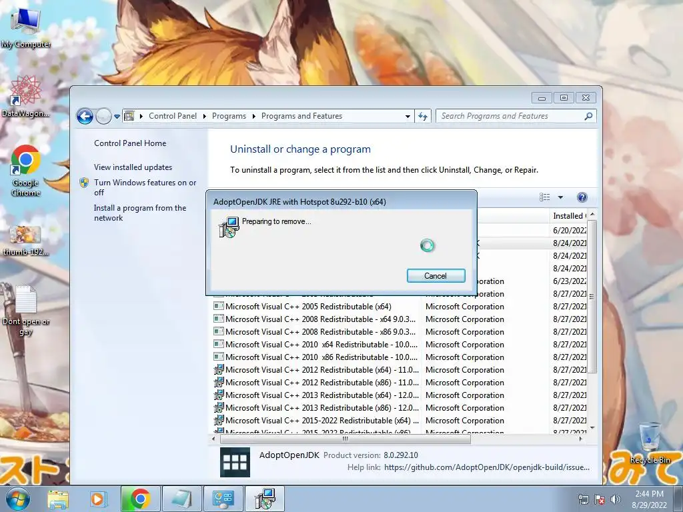683x512 pixels.
Task: Launch Windows Media Player from taskbar
Action: (x=97, y=499)
